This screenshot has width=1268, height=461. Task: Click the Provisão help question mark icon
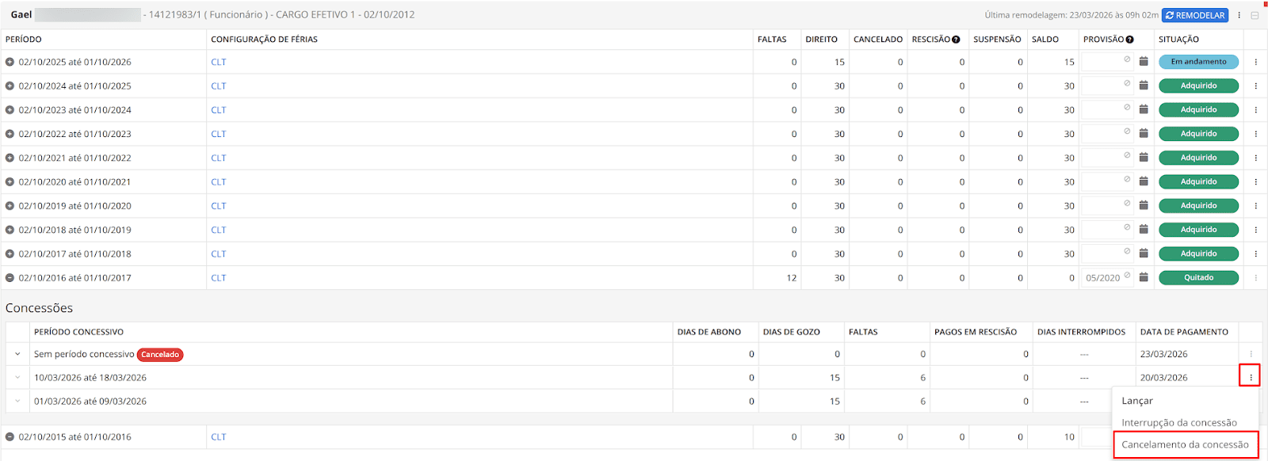[x=1129, y=40]
